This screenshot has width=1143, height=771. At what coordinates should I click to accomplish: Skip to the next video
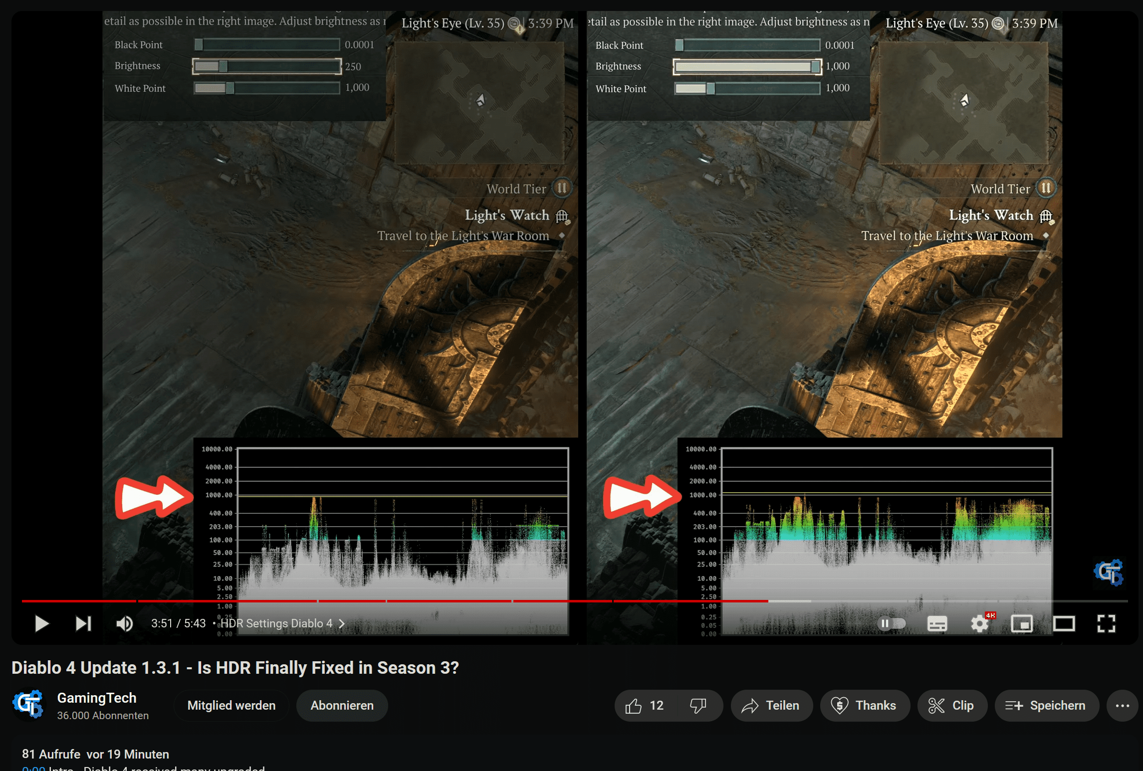[x=83, y=623]
